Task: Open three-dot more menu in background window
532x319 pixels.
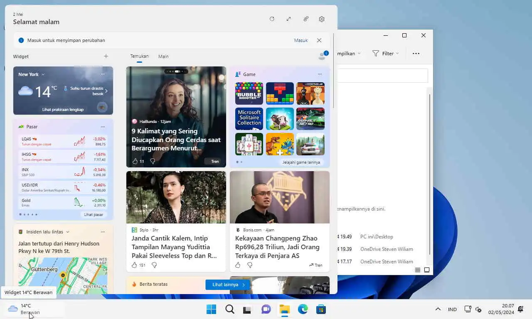Action: point(416,53)
